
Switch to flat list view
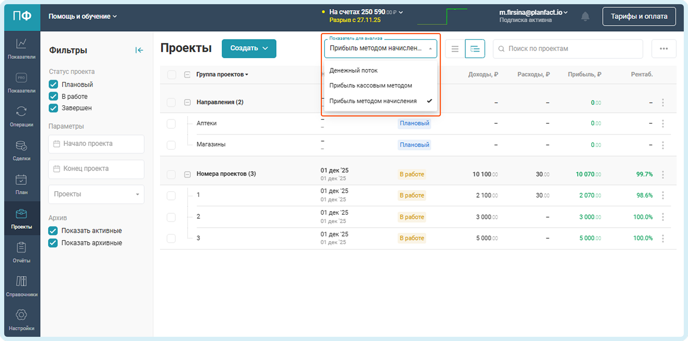(x=455, y=49)
